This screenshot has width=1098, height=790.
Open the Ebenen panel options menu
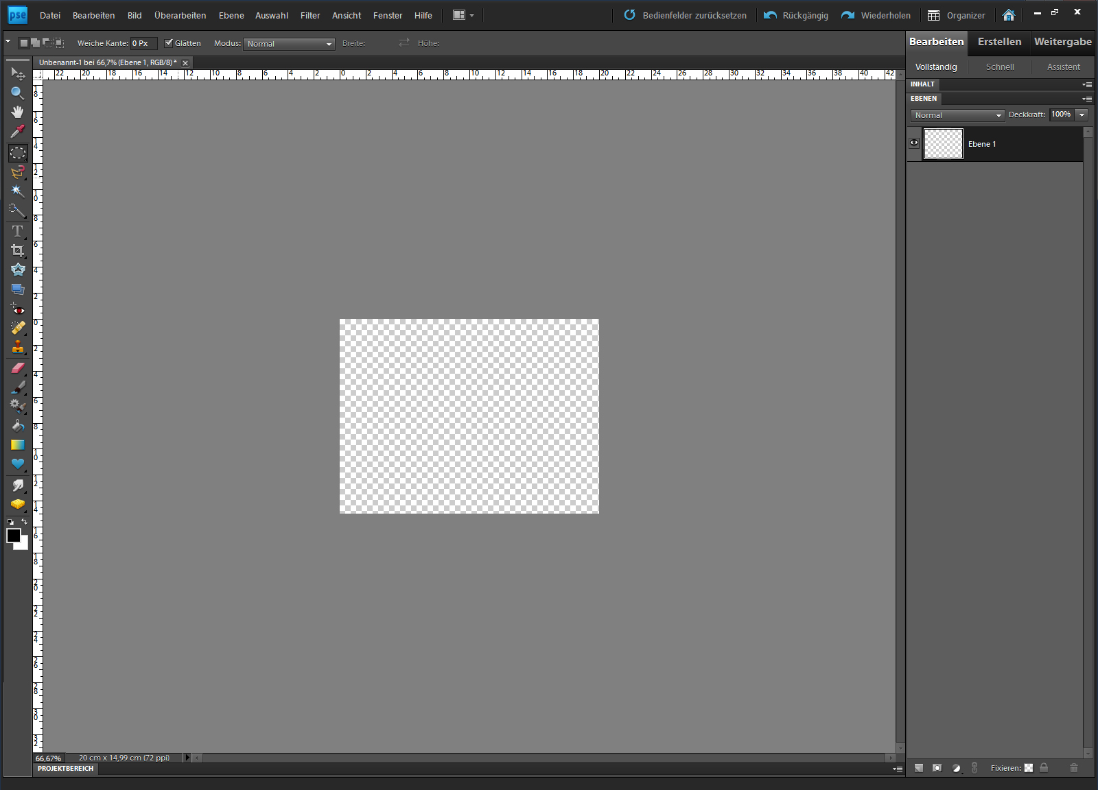pos(1087,99)
